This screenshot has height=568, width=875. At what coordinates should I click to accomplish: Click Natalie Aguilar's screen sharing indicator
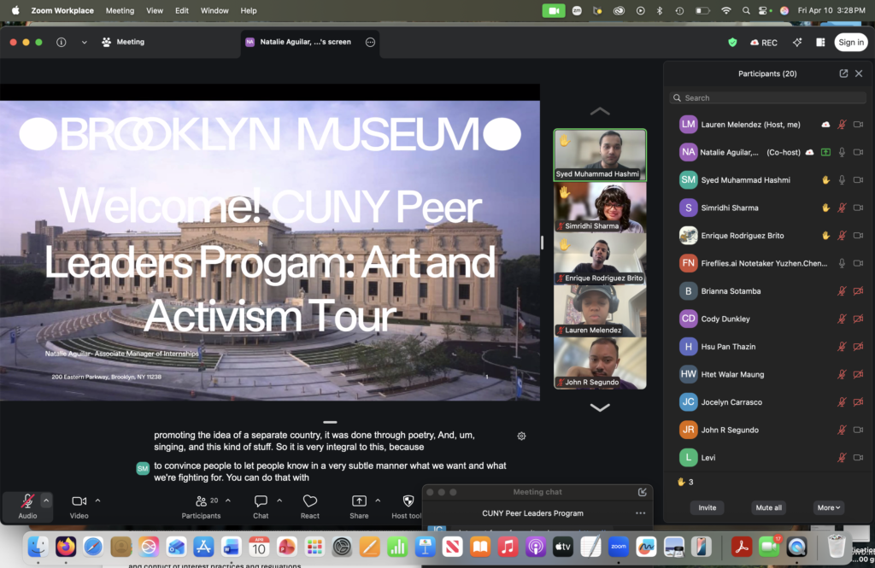[x=825, y=152]
